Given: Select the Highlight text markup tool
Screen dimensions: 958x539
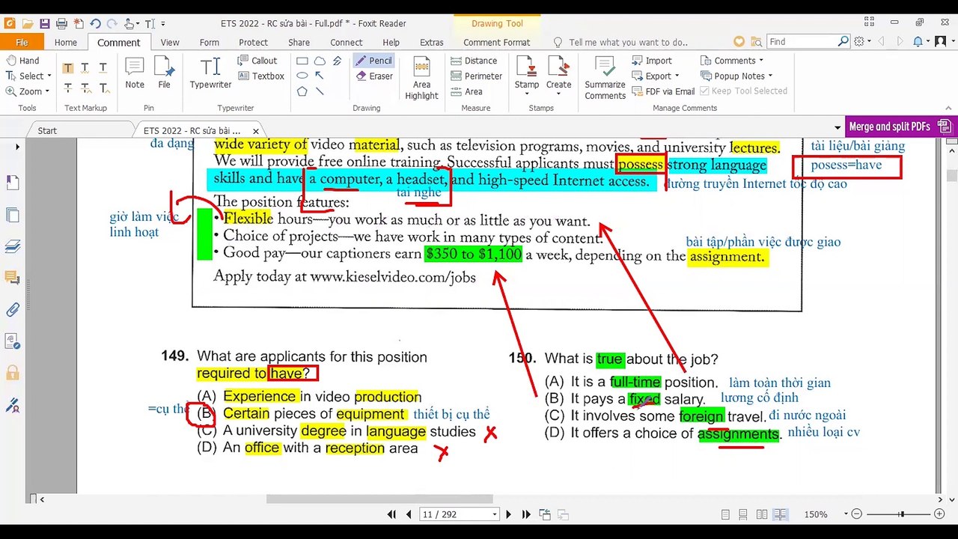Looking at the screenshot, I should [x=67, y=68].
